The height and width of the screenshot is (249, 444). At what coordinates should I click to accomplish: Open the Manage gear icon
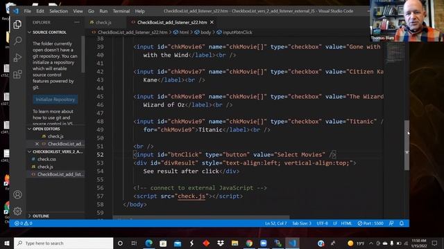point(17,211)
